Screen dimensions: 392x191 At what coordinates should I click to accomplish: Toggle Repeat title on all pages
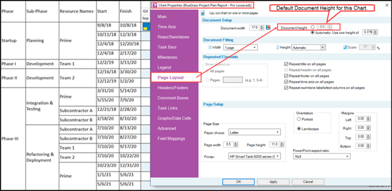[286, 64]
